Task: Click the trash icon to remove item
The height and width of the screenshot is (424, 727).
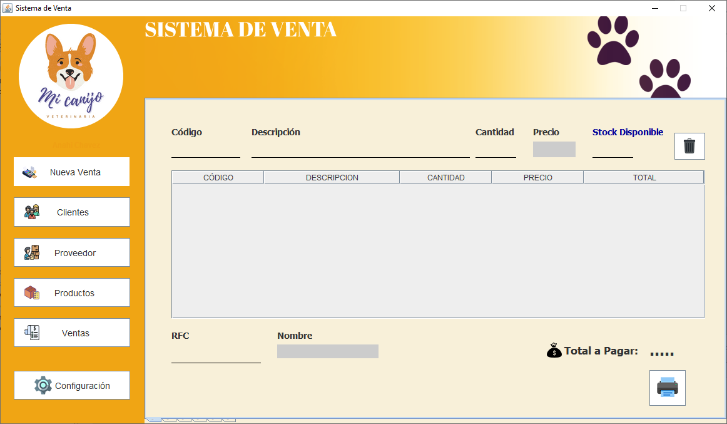Action: (689, 145)
